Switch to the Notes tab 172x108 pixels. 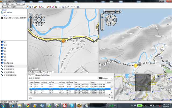click(x=48, y=75)
